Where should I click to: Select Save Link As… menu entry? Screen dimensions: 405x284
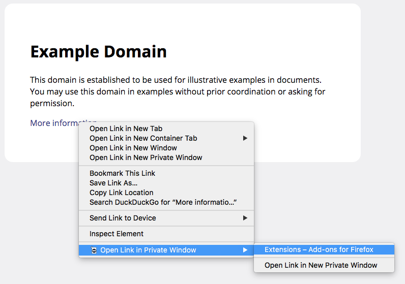click(113, 183)
